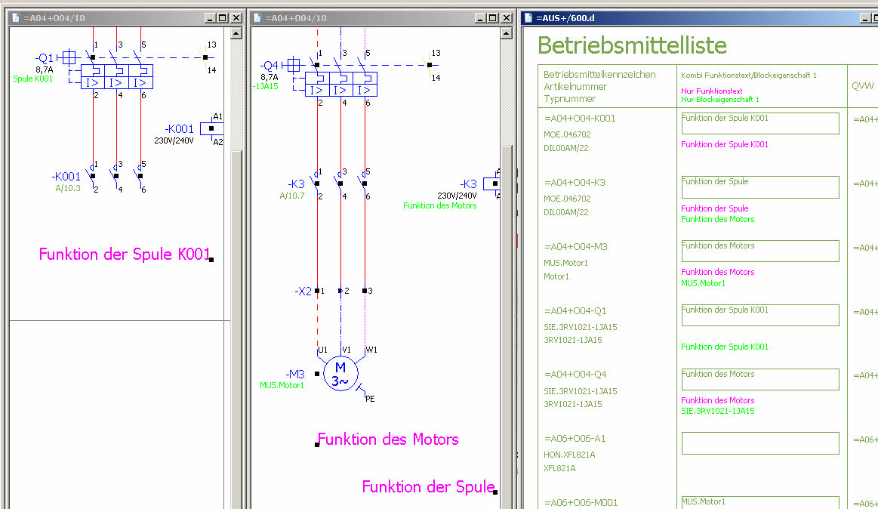Screen dimensions: 878x509
Task: Select the motor device tag -M3
Action: pyautogui.click(x=295, y=374)
